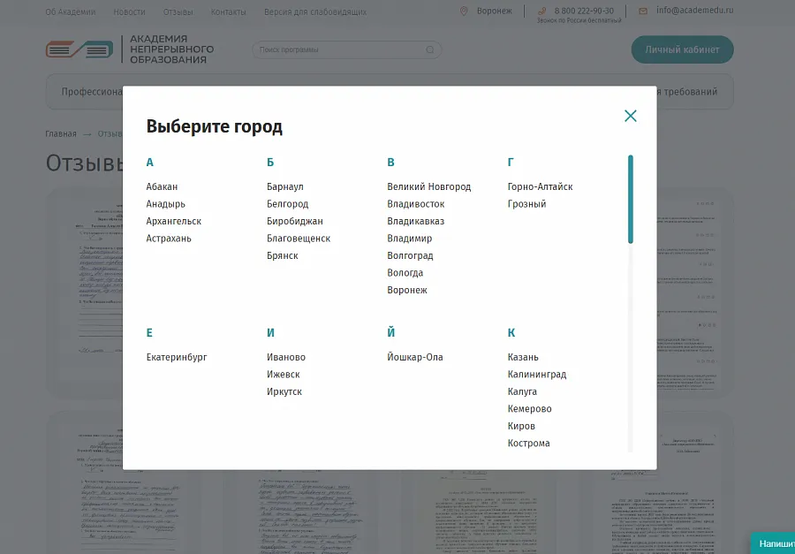Select the city Ижевск

[x=283, y=375]
